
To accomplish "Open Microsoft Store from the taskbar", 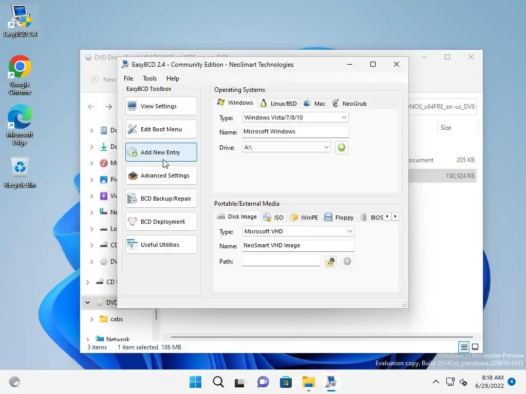I will [286, 382].
